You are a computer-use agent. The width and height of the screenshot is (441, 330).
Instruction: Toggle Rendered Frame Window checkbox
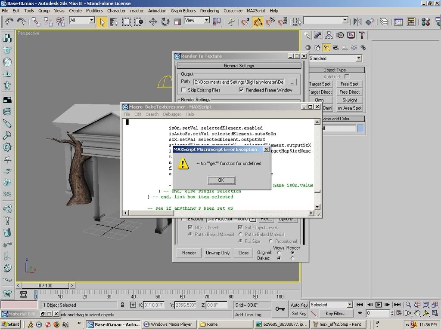tap(241, 90)
